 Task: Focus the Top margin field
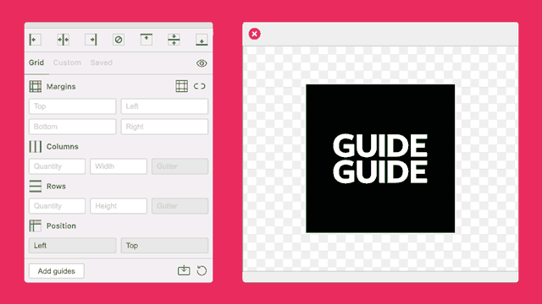[x=73, y=106]
